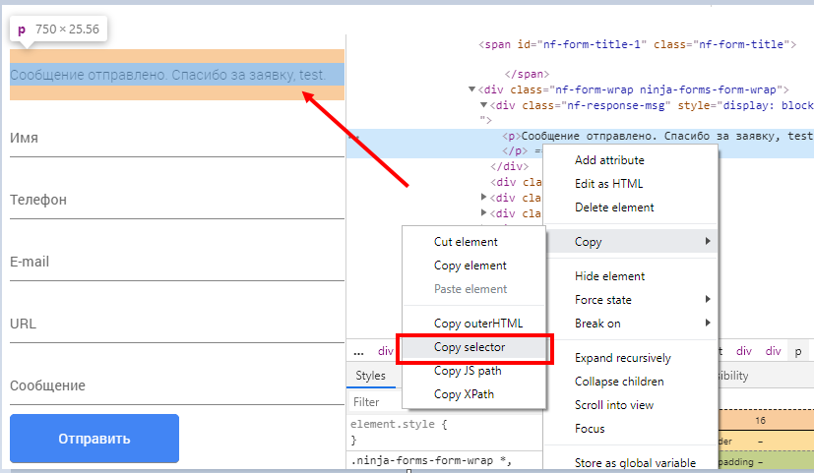
Task: Choose Cut element from the submenu
Action: tap(466, 242)
